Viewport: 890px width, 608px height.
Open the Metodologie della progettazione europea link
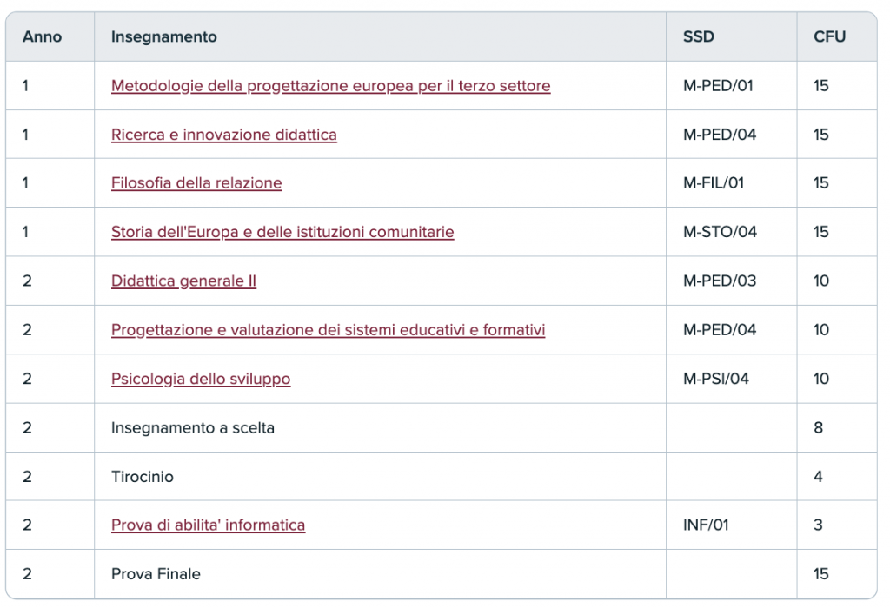click(330, 86)
